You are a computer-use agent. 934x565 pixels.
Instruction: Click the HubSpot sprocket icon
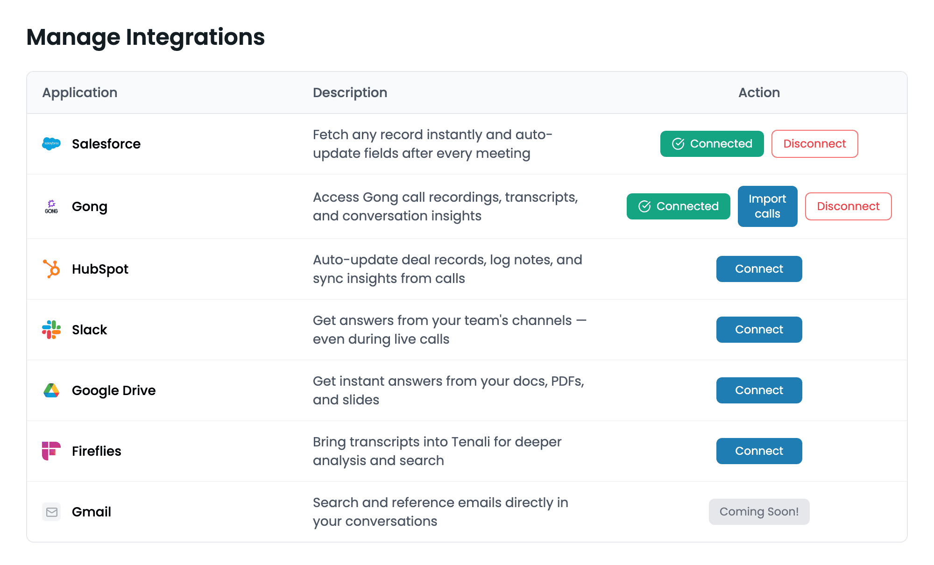(x=51, y=269)
